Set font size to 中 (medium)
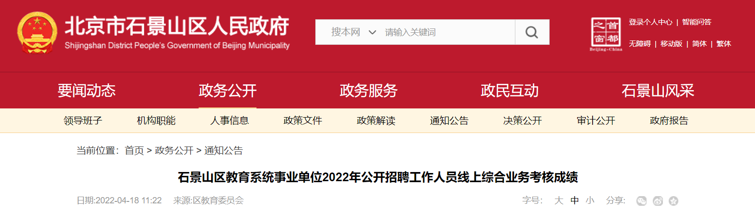This screenshot has width=755, height=213. (x=575, y=200)
